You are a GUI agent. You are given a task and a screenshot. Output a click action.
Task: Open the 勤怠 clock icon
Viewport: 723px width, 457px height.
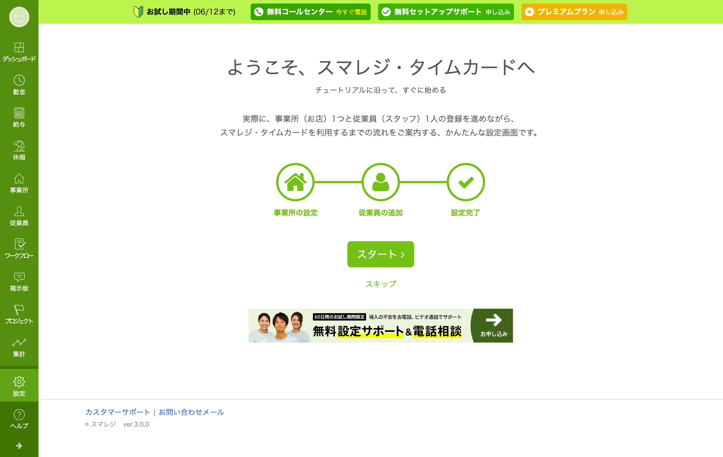click(19, 80)
